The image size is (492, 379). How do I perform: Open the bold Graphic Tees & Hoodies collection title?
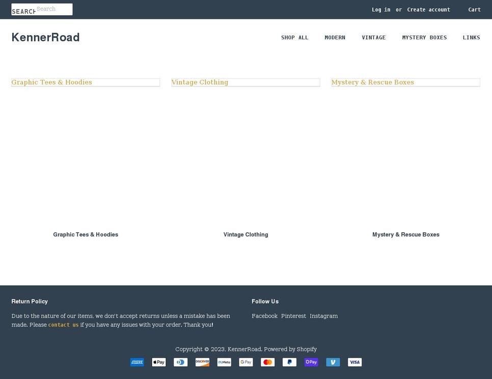[x=86, y=235]
